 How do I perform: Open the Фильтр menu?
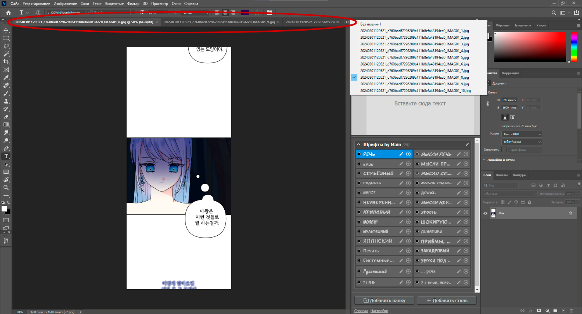[133, 3]
